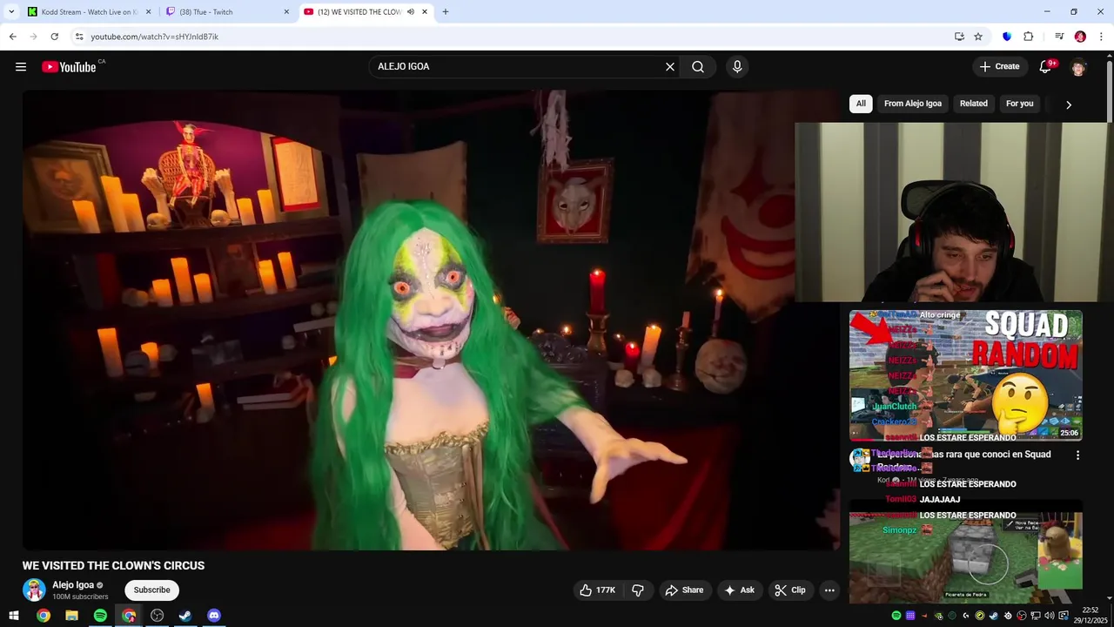1114x627 pixels.
Task: Open the Ask assistant for this video
Action: click(x=739, y=590)
